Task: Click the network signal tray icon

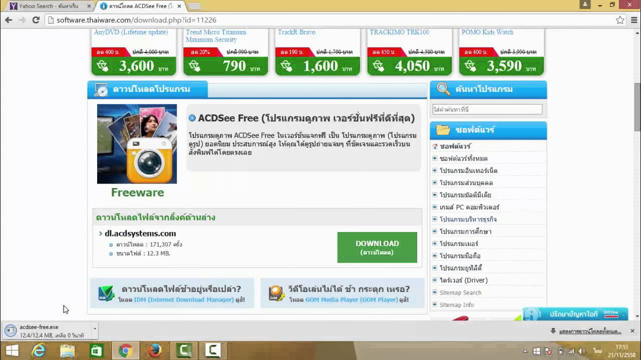Action: tap(570, 351)
